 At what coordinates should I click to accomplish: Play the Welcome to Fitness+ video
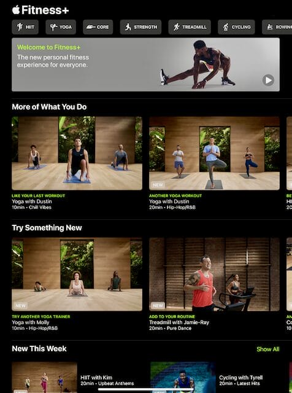268,80
